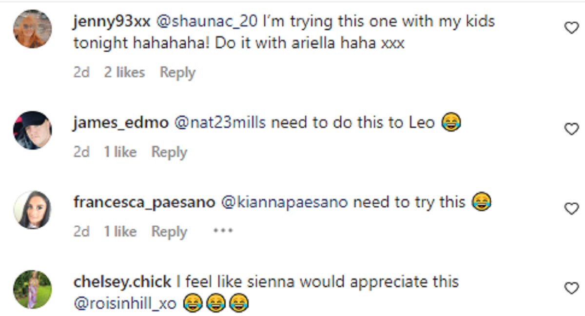Heart francesca_paesano's comment
The height and width of the screenshot is (316, 585).
pyautogui.click(x=571, y=209)
